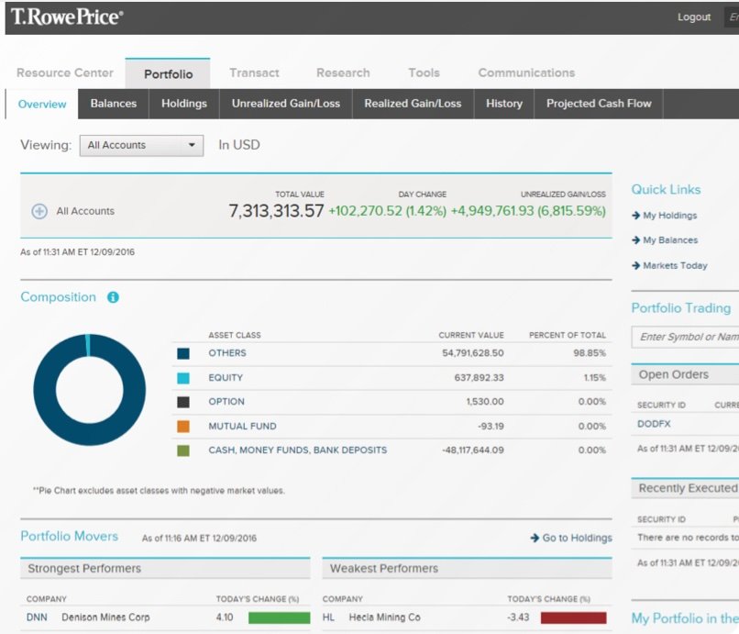This screenshot has height=634, width=739.
Task: Click the 4.10 today's change value
Action: click(x=225, y=617)
